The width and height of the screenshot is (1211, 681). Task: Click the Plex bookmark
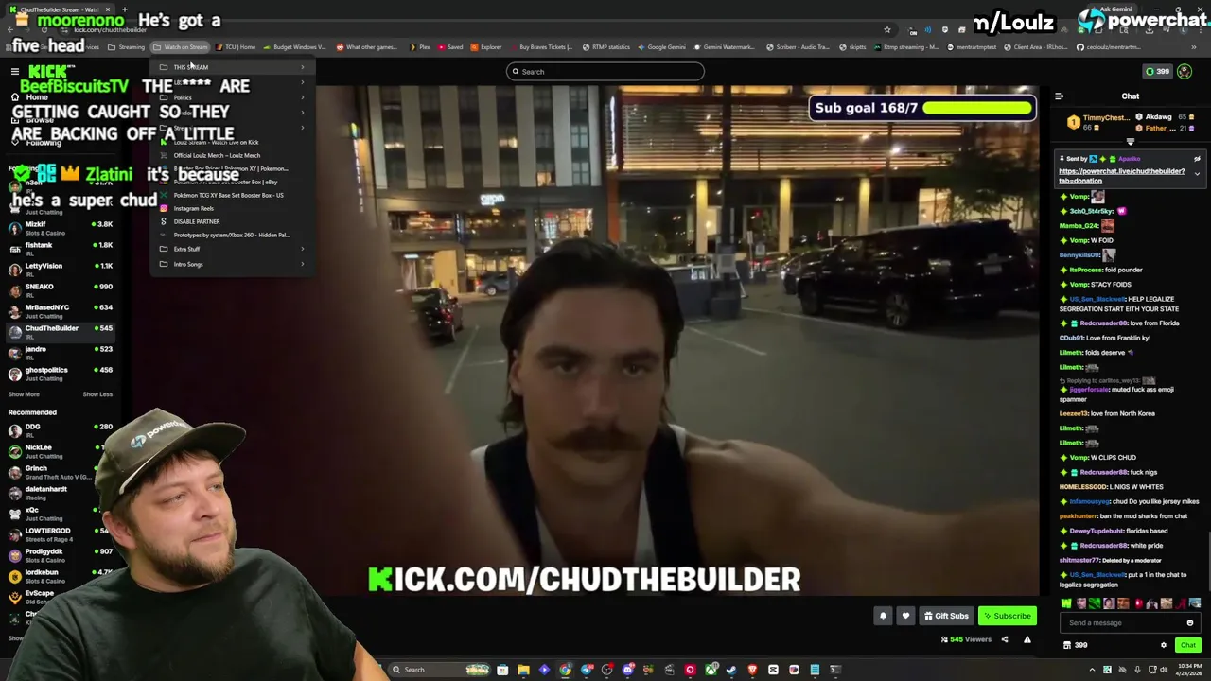coord(420,47)
